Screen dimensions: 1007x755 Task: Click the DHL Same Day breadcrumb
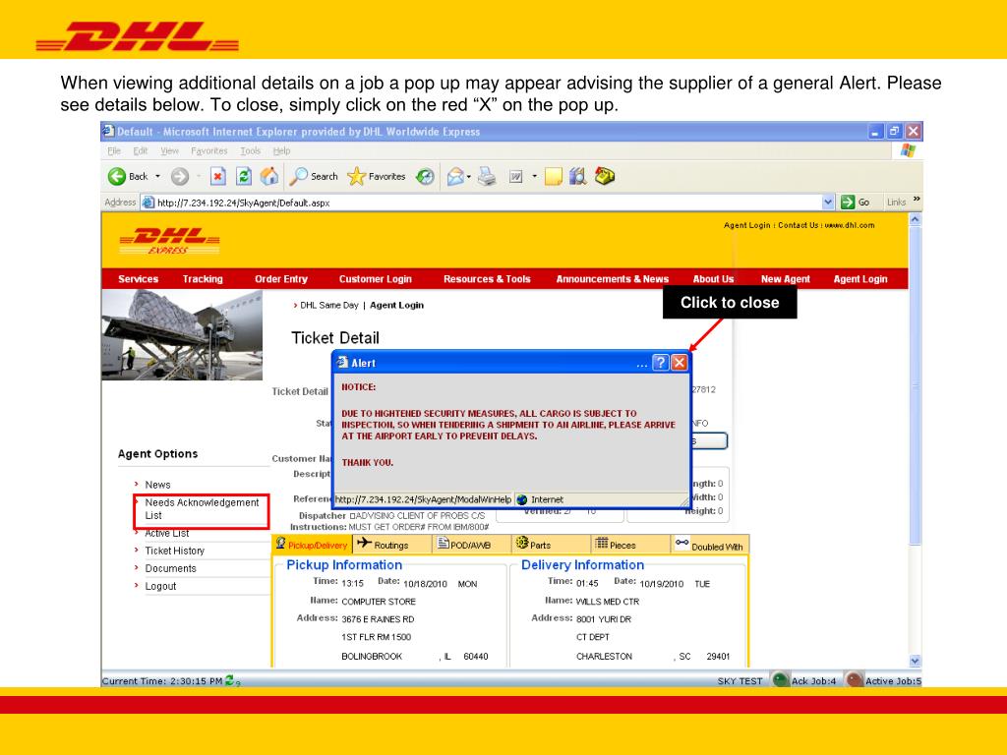pyautogui.click(x=328, y=305)
